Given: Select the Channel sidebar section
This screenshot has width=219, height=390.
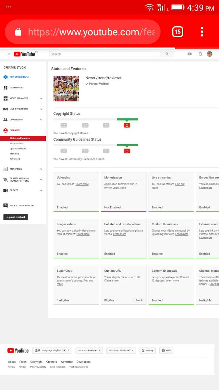Looking at the screenshot, I should point(15,130).
